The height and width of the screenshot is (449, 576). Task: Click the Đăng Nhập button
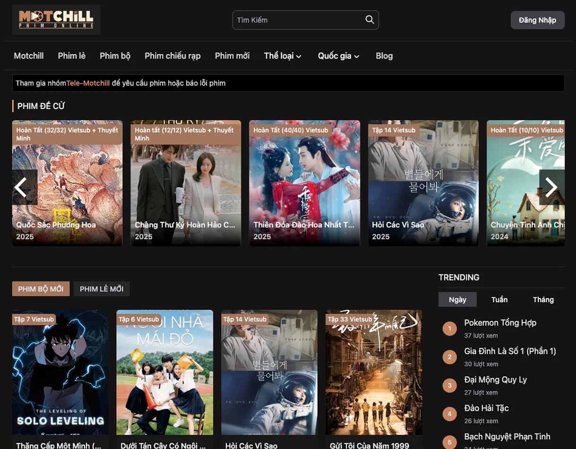537,19
